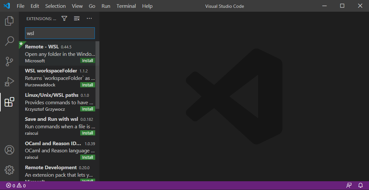Click the extensions search input field
369x190 pixels.
coord(60,33)
